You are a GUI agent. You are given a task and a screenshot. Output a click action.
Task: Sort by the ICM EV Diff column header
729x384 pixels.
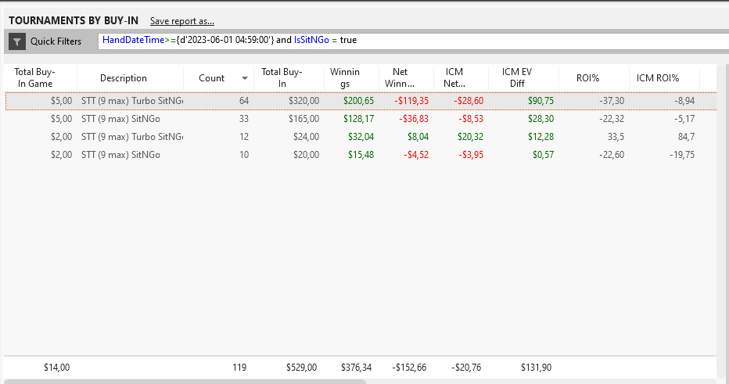click(x=516, y=77)
